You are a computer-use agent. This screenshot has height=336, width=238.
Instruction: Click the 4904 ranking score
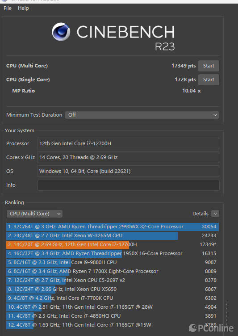coord(211,307)
